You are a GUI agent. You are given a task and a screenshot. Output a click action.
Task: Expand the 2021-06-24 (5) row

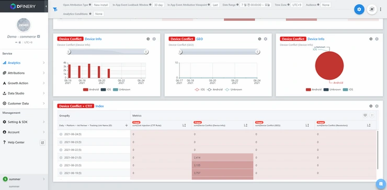(61, 134)
